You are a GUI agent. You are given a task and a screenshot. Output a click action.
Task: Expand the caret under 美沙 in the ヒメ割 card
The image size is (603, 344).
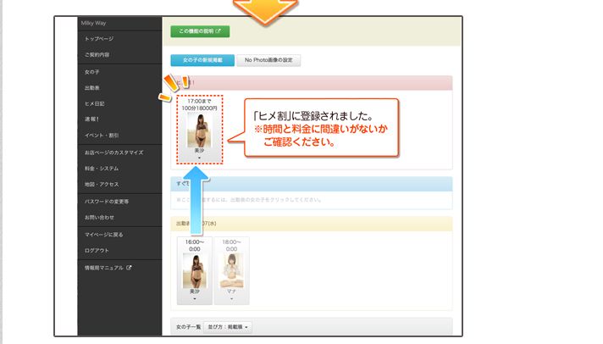(199, 158)
